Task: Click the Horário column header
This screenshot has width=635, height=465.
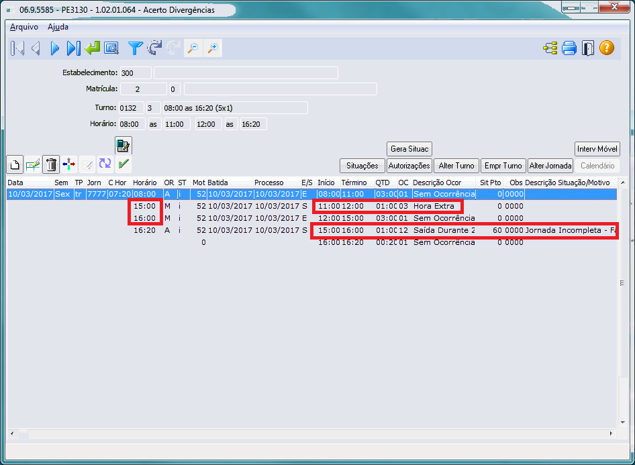Action: [x=144, y=183]
